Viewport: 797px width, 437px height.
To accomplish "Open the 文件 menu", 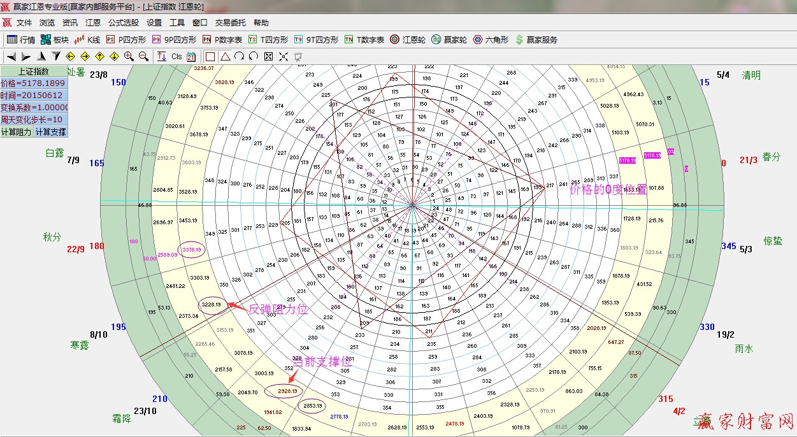I will (x=24, y=22).
